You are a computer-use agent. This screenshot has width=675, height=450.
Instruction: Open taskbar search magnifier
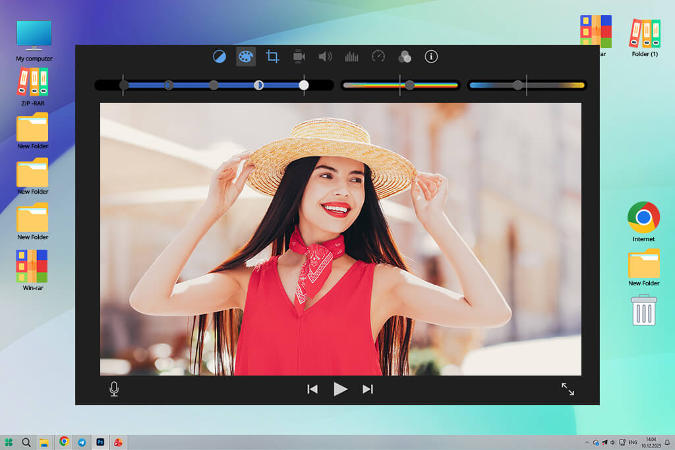tap(26, 442)
